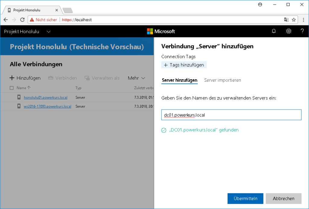Open a new browser tab
This screenshot has height=209, width=309.
pyautogui.click(x=68, y=10)
